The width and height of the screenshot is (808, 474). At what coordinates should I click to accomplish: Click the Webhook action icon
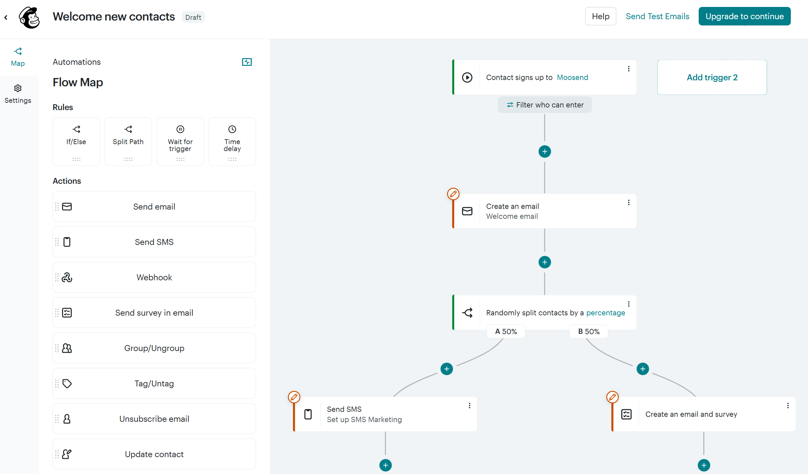click(67, 277)
